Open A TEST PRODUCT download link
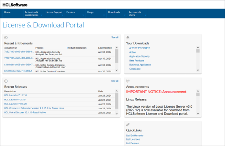 click(139, 48)
